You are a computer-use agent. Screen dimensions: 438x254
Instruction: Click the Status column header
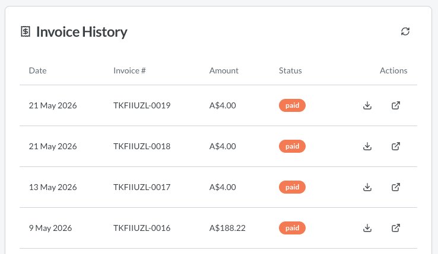[290, 70]
